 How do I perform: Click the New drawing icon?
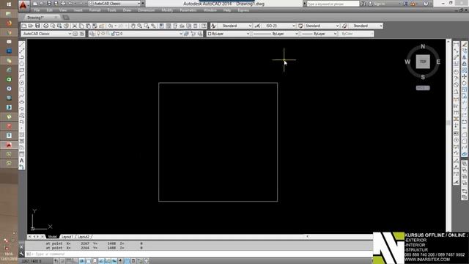point(24,26)
